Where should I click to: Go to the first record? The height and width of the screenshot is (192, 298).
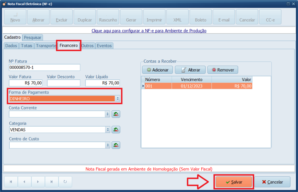click(x=11, y=182)
